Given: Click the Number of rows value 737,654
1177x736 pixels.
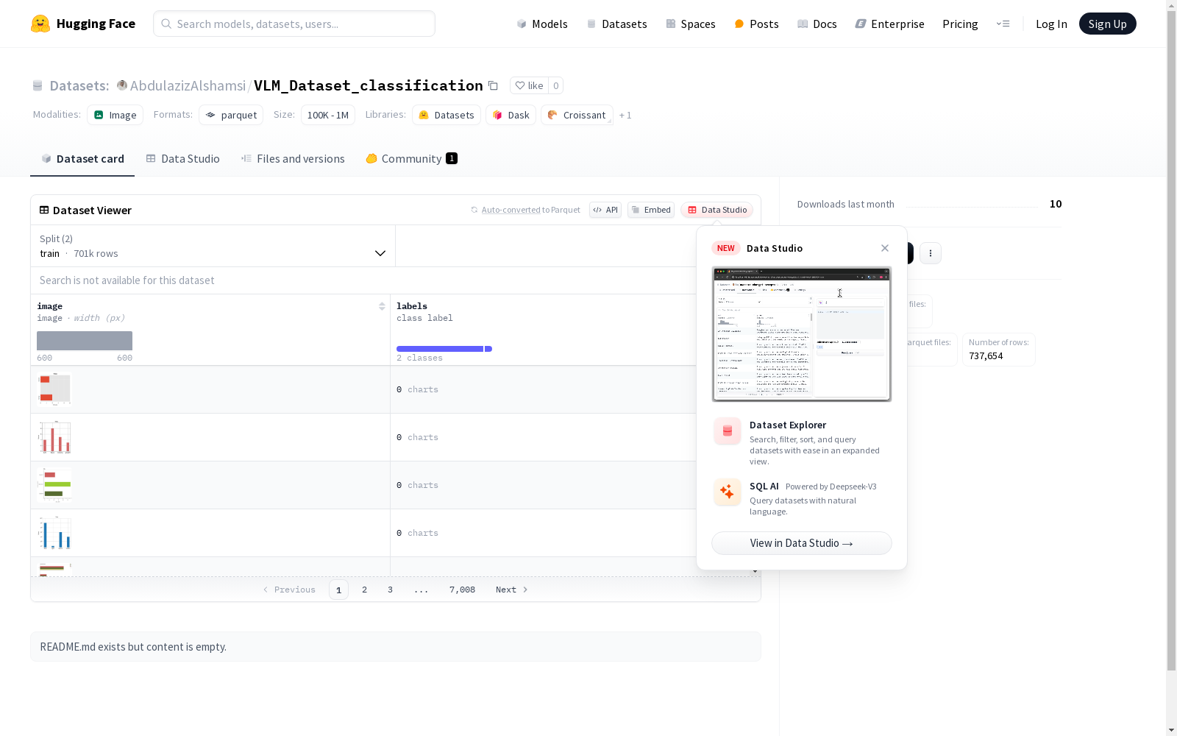Looking at the screenshot, I should (x=986, y=355).
